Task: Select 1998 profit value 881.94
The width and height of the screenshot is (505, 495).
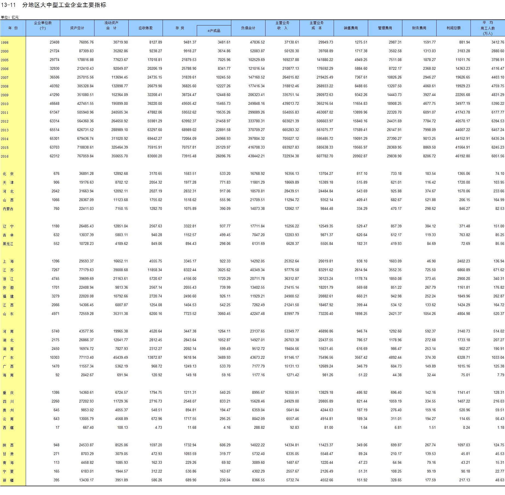Action: pos(464,42)
